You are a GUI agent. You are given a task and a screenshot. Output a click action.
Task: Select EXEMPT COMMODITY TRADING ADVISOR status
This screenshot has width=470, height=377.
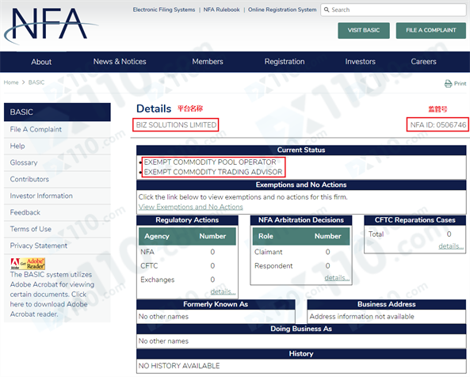coord(213,172)
